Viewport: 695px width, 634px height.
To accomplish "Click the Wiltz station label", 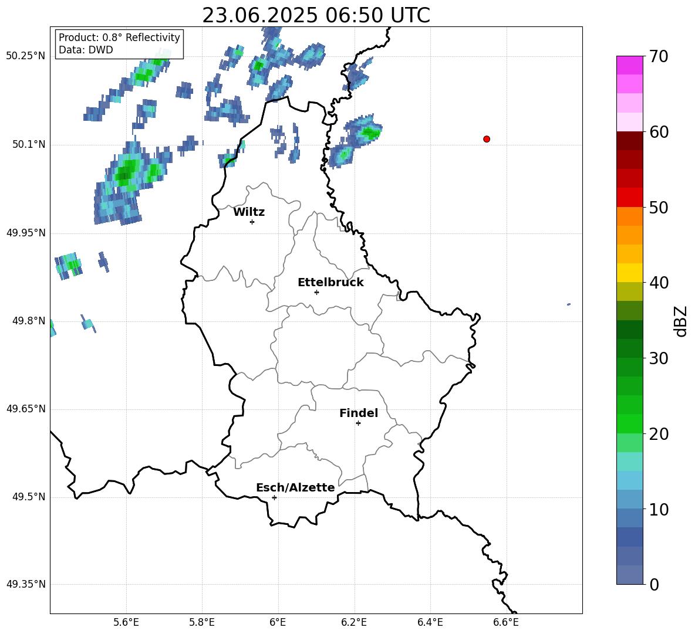I will pos(249,212).
